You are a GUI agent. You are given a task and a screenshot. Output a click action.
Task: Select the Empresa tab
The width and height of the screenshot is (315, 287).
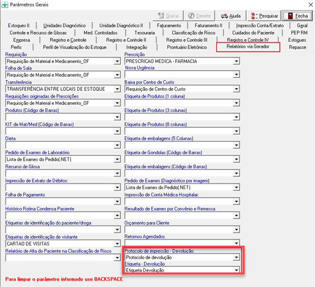coord(21,40)
